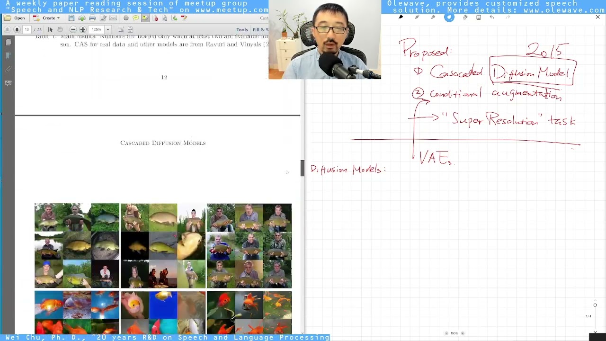Image resolution: width=606 pixels, height=341 pixels.
Task: Go to the previous page with up arrow
Action: tap(7, 29)
